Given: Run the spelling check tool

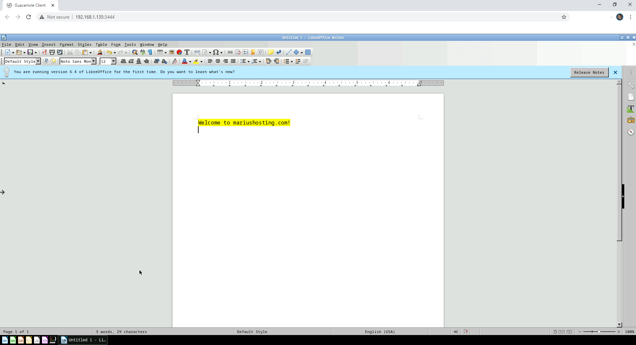Looking at the screenshot, I should pyautogui.click(x=142, y=52).
